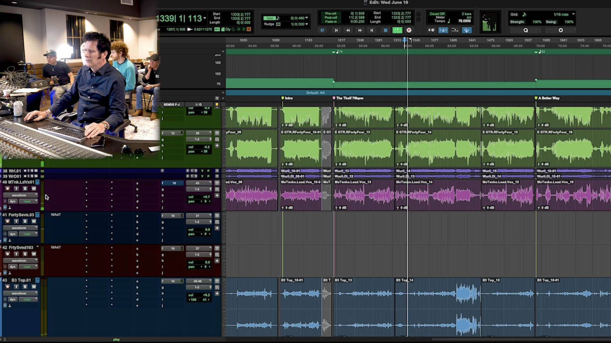Open waveform view selector on track 43 B3 Top.01
Image resolution: width=611 pixels, height=343 pixels.
pyautogui.click(x=21, y=293)
